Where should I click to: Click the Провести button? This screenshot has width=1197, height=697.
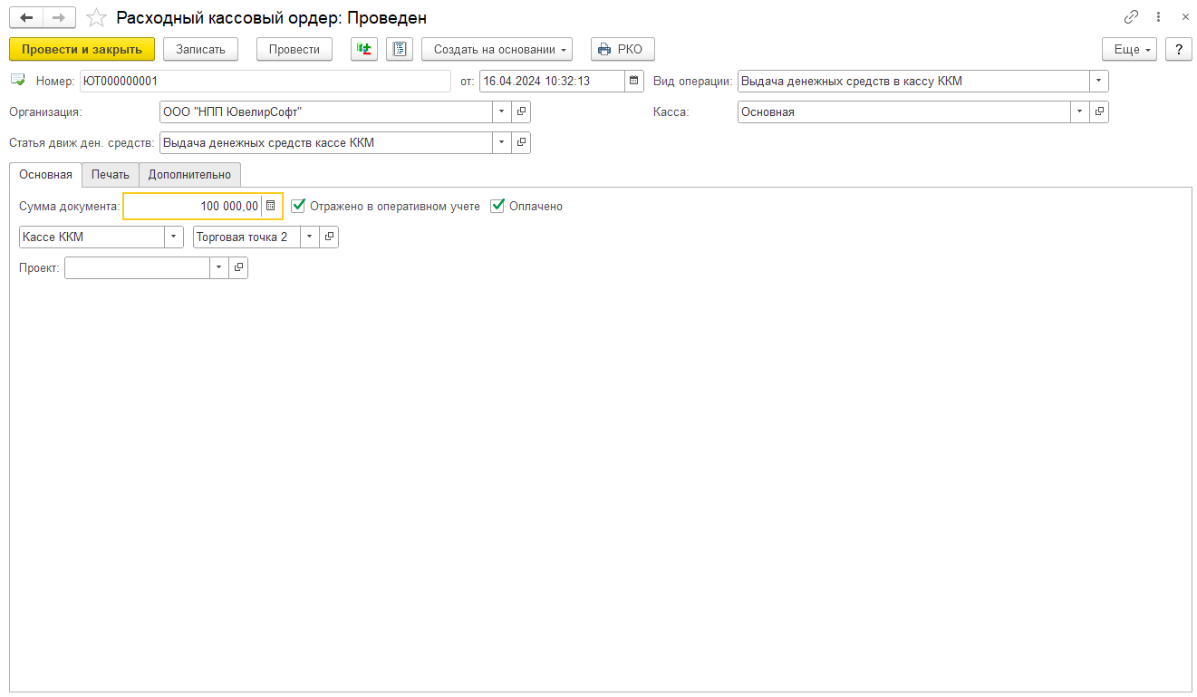click(294, 49)
